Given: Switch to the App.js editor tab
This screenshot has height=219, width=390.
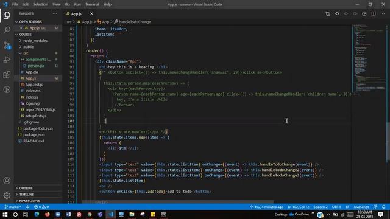Looking at the screenshot, I should [76, 14].
